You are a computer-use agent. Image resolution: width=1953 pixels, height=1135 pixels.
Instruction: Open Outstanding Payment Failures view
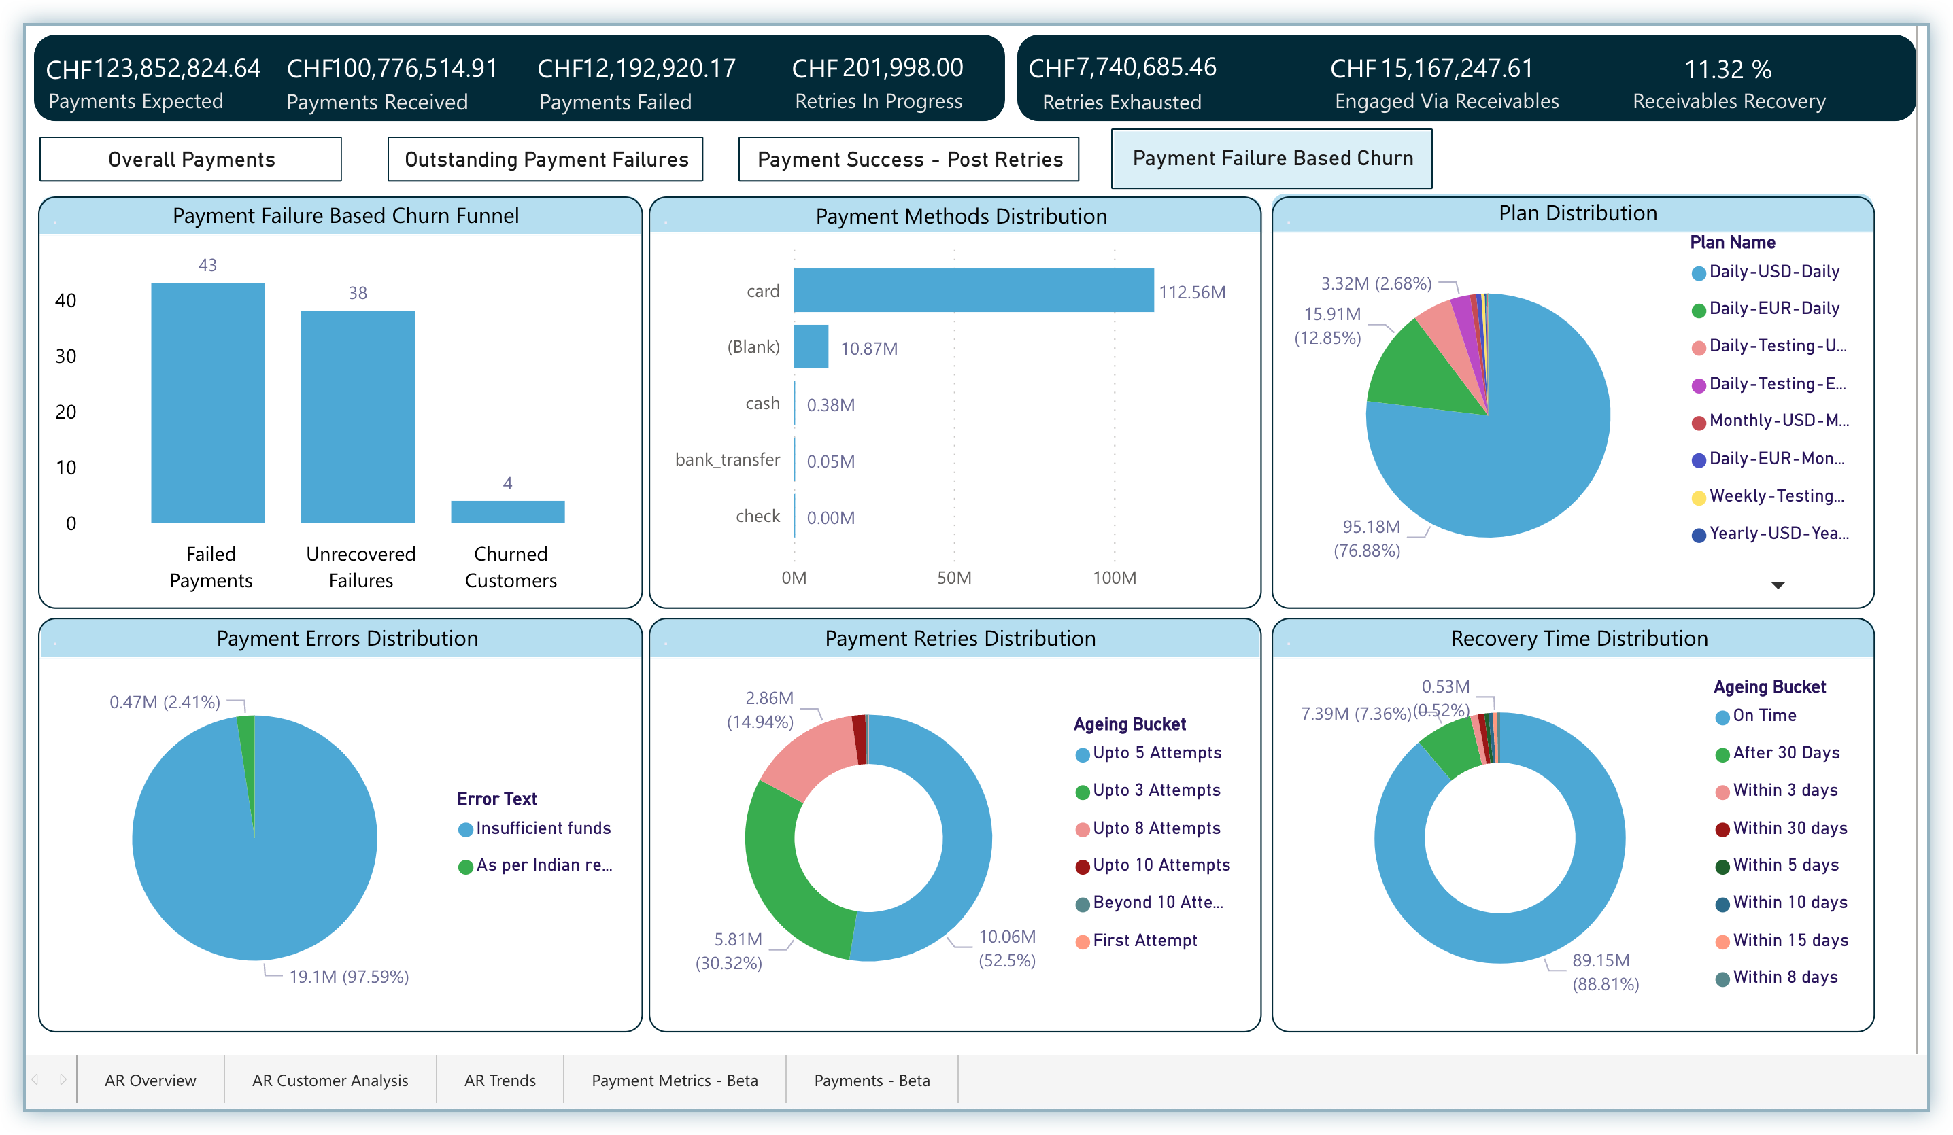545,159
